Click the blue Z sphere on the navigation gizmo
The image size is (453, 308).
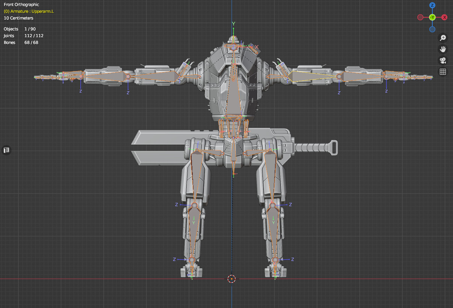click(x=432, y=5)
